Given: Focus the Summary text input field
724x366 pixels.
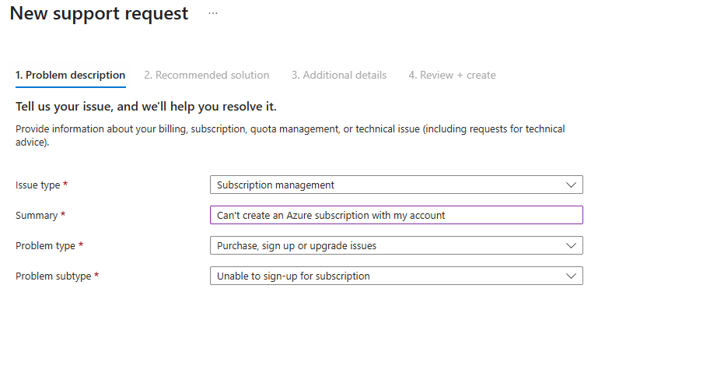Looking at the screenshot, I should (396, 216).
